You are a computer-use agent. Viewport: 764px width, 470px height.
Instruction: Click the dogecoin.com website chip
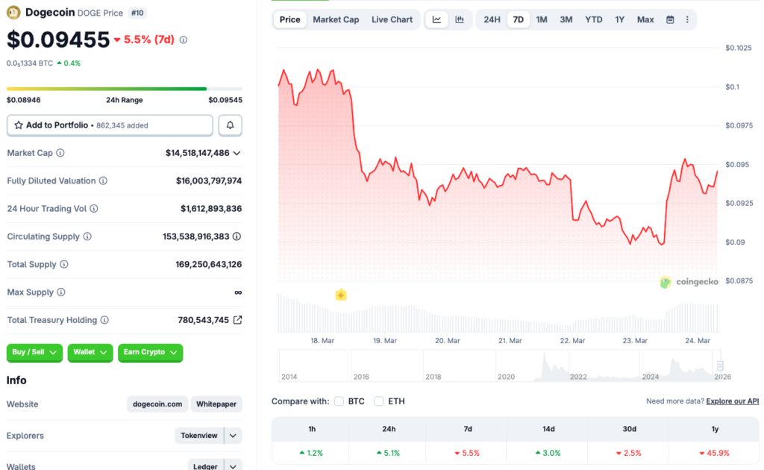coord(157,404)
